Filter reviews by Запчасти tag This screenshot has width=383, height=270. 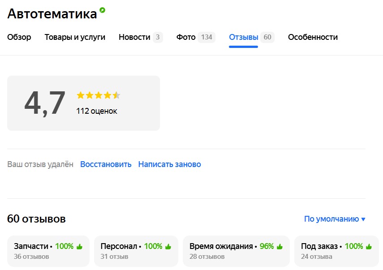coord(48,251)
